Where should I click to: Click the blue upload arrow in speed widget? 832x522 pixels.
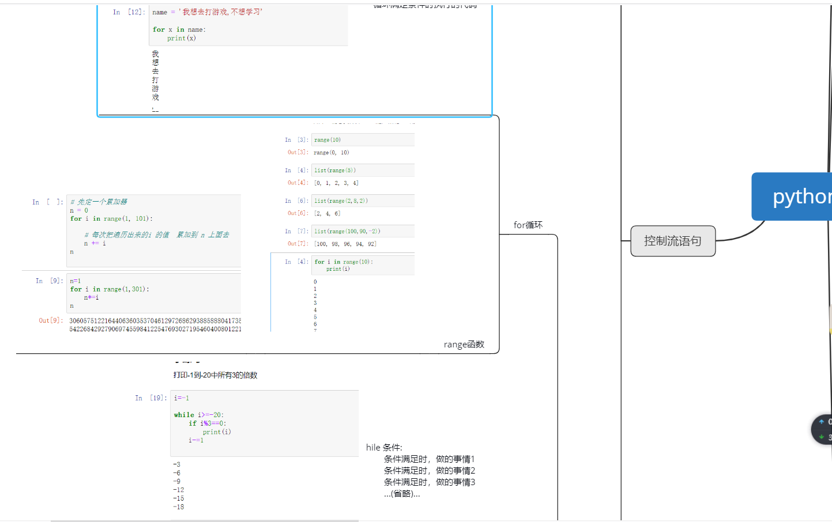pos(822,422)
